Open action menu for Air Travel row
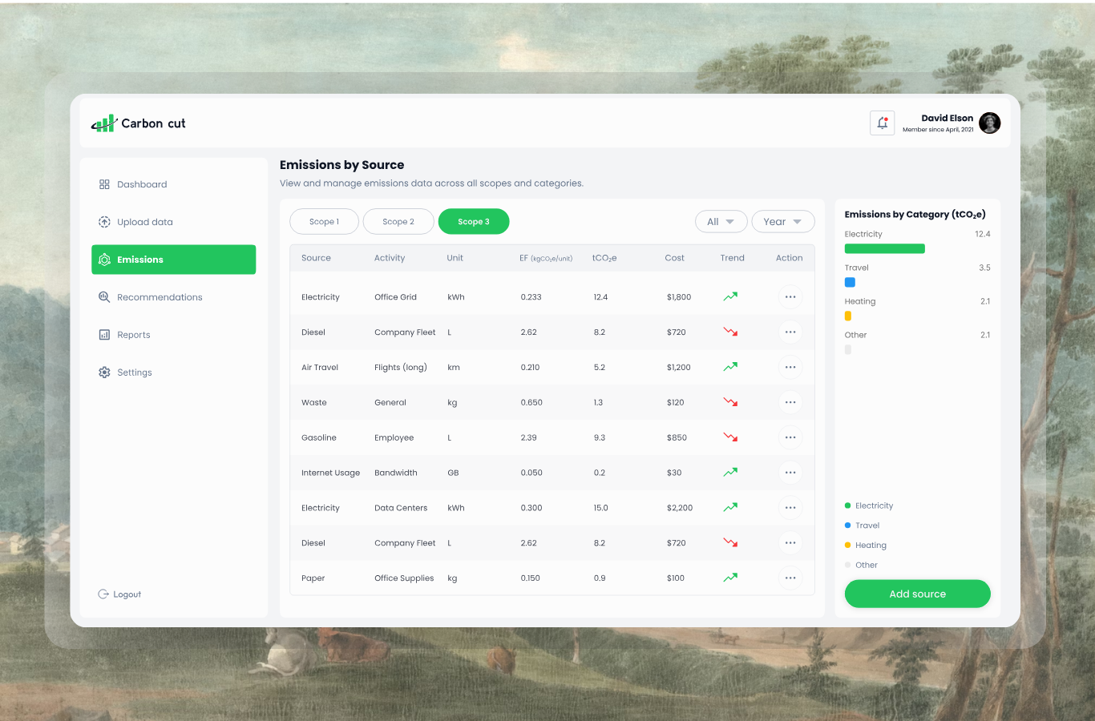Viewport: 1095px width, 721px height. 790,367
